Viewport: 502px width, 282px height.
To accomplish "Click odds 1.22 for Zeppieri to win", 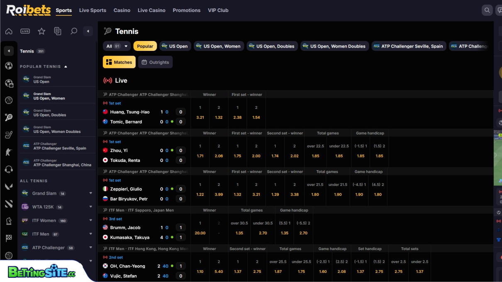I will pyautogui.click(x=200, y=194).
